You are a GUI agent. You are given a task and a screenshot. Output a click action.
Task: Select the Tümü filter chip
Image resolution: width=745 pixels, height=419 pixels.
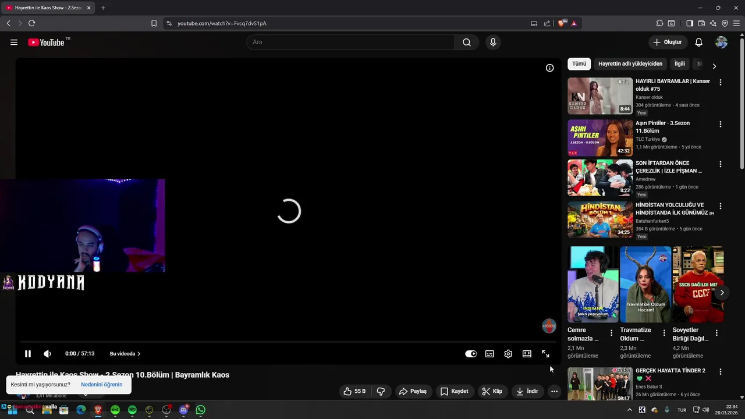579,64
